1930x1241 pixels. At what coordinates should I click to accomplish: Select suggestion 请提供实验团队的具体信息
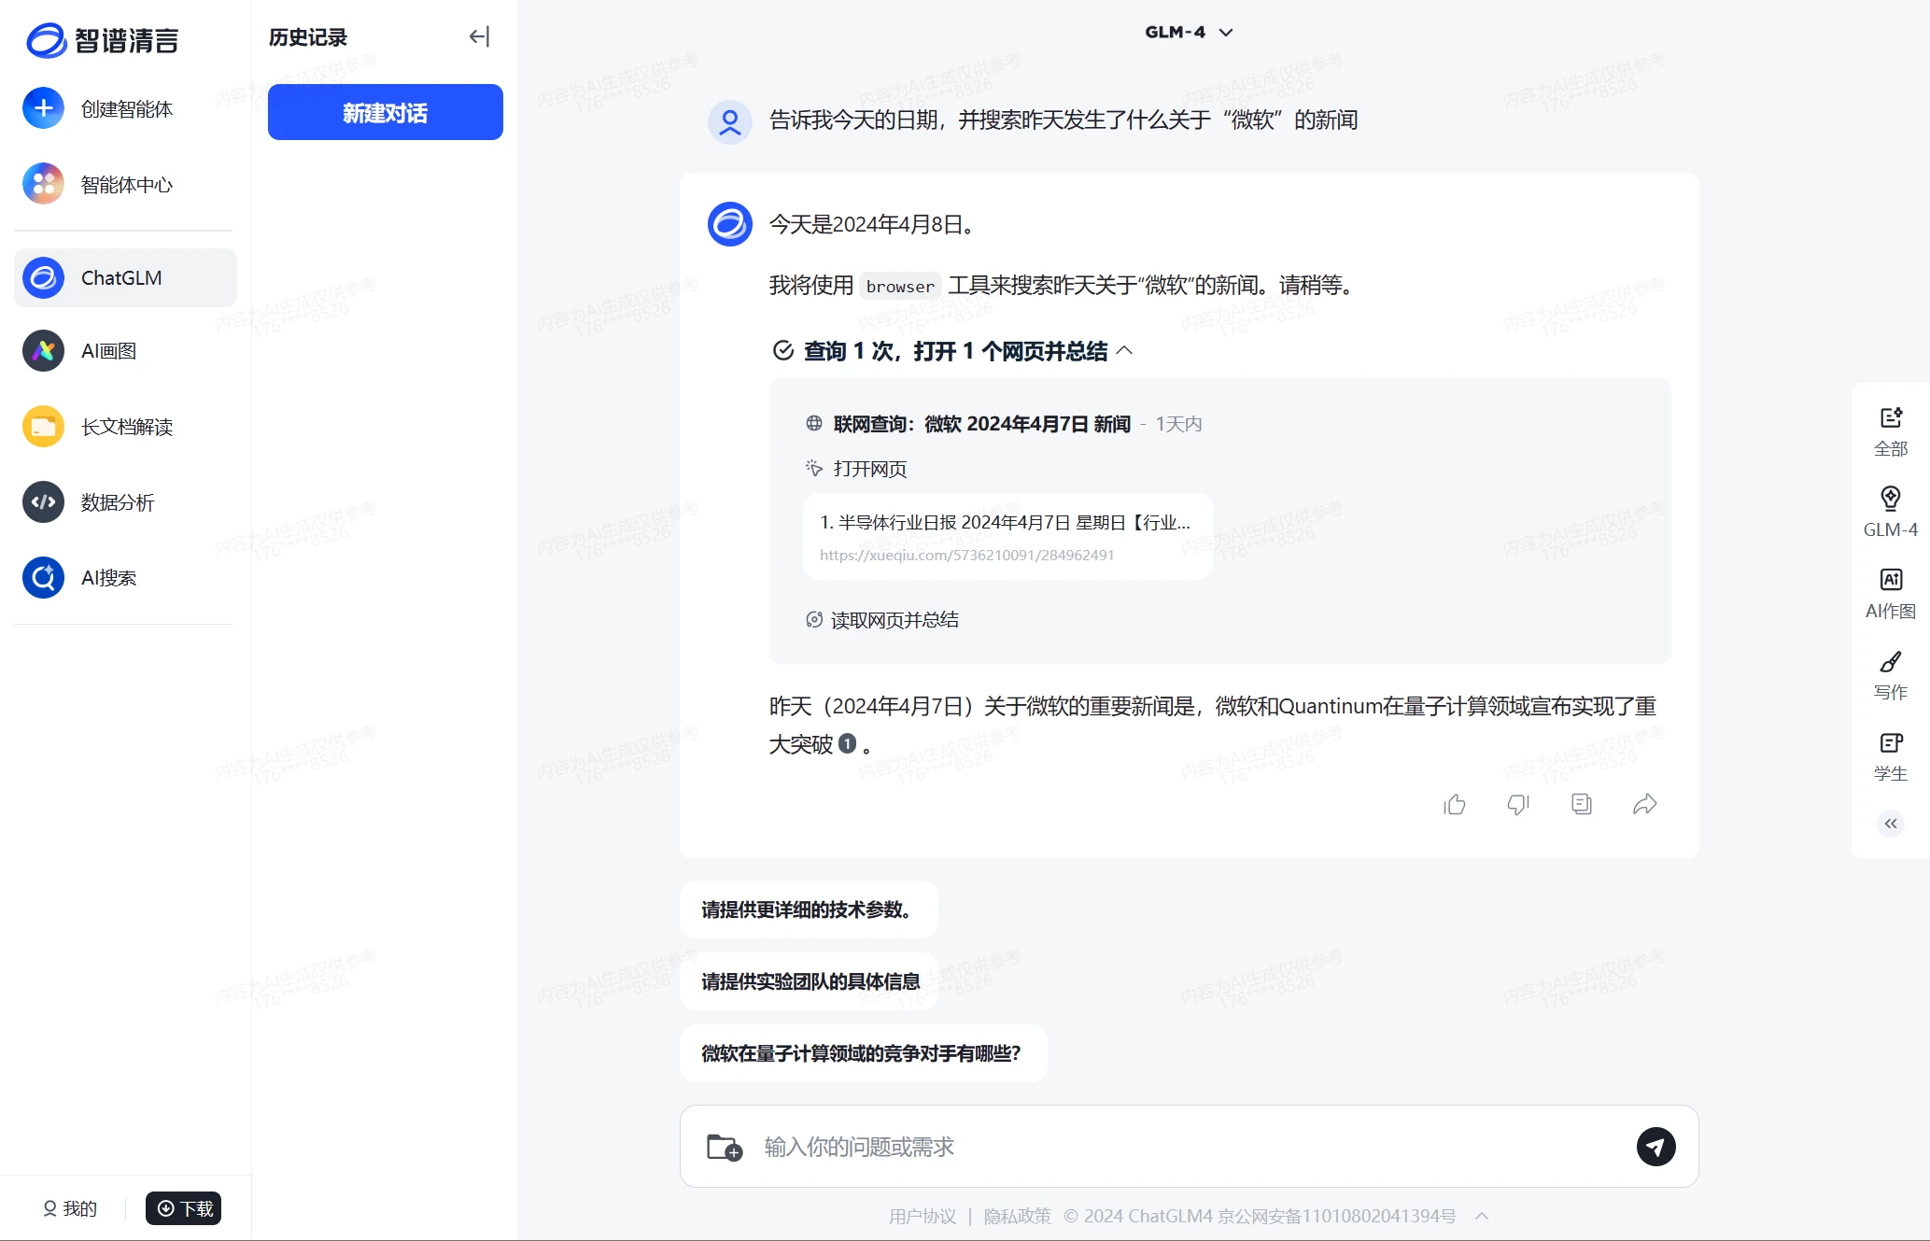tap(809, 981)
